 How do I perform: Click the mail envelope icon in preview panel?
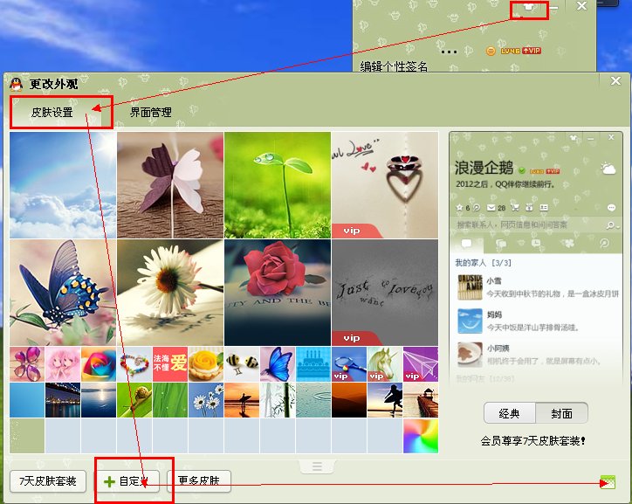pos(491,208)
